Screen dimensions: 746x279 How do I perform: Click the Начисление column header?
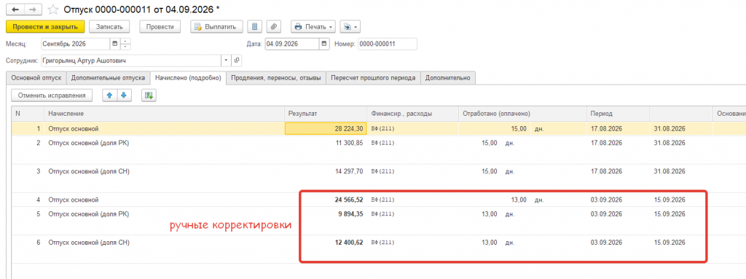coord(164,114)
